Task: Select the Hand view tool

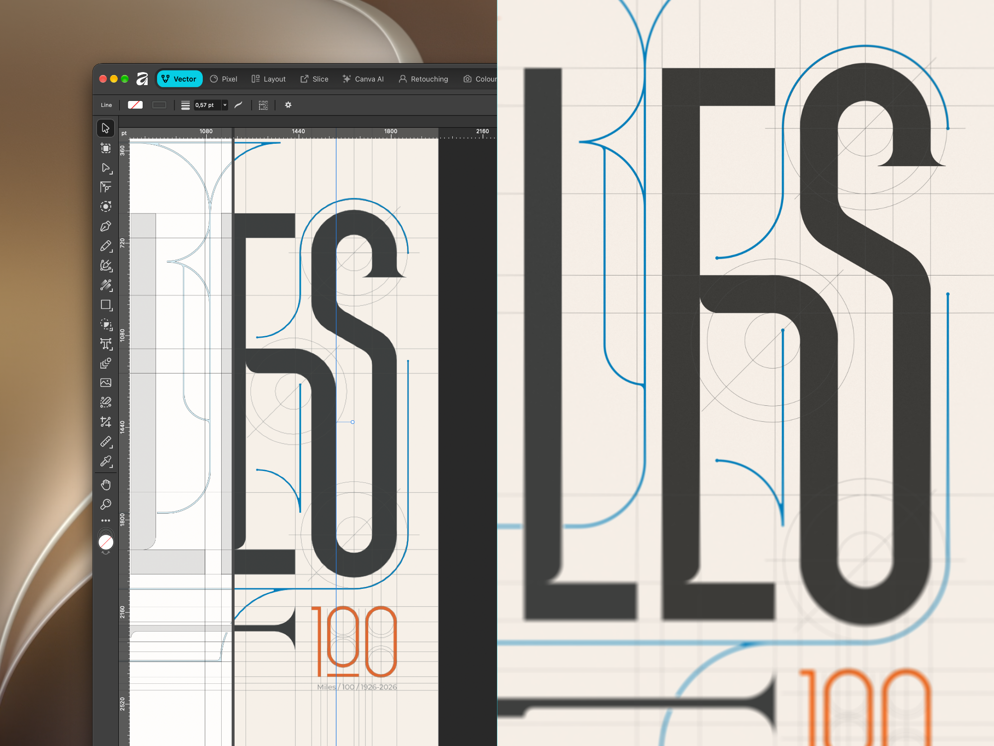Action: point(105,485)
